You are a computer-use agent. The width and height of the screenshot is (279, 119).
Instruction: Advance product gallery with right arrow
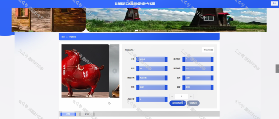click(115, 71)
